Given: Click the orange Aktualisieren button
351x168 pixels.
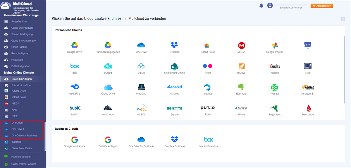Looking at the screenshot, I should coord(322,6).
